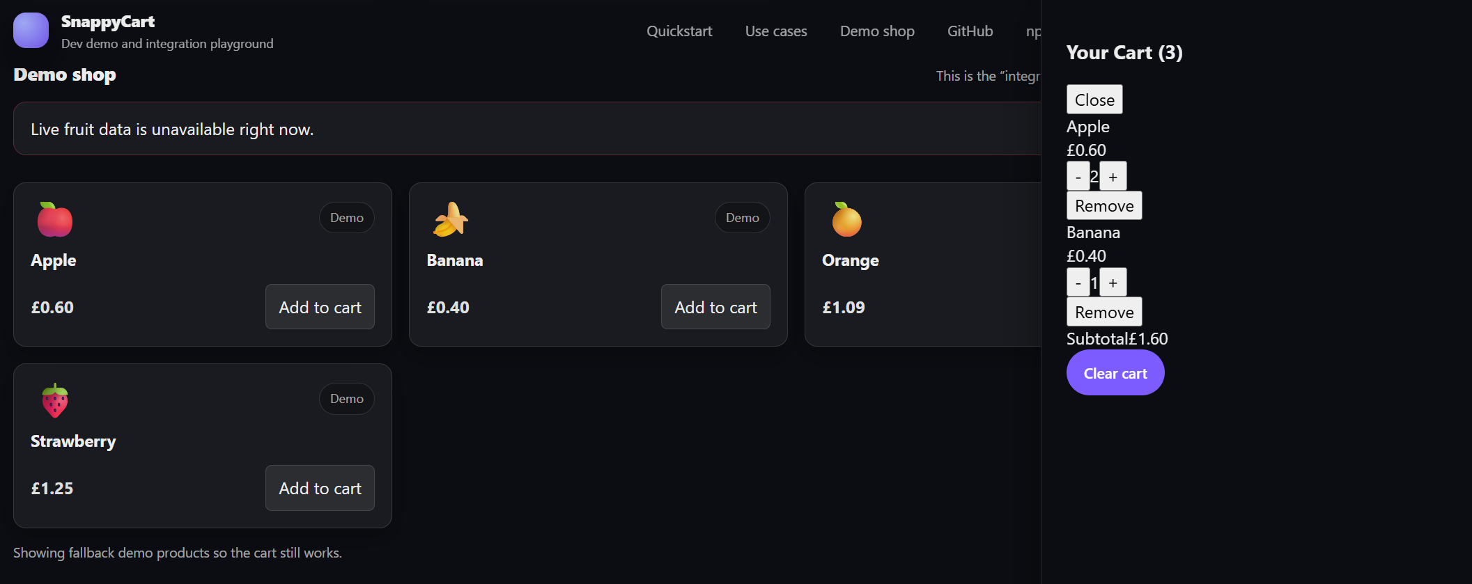Viewport: 1472px width, 584px height.
Task: Click the SnappyCart purple logo icon
Action: pos(31,31)
